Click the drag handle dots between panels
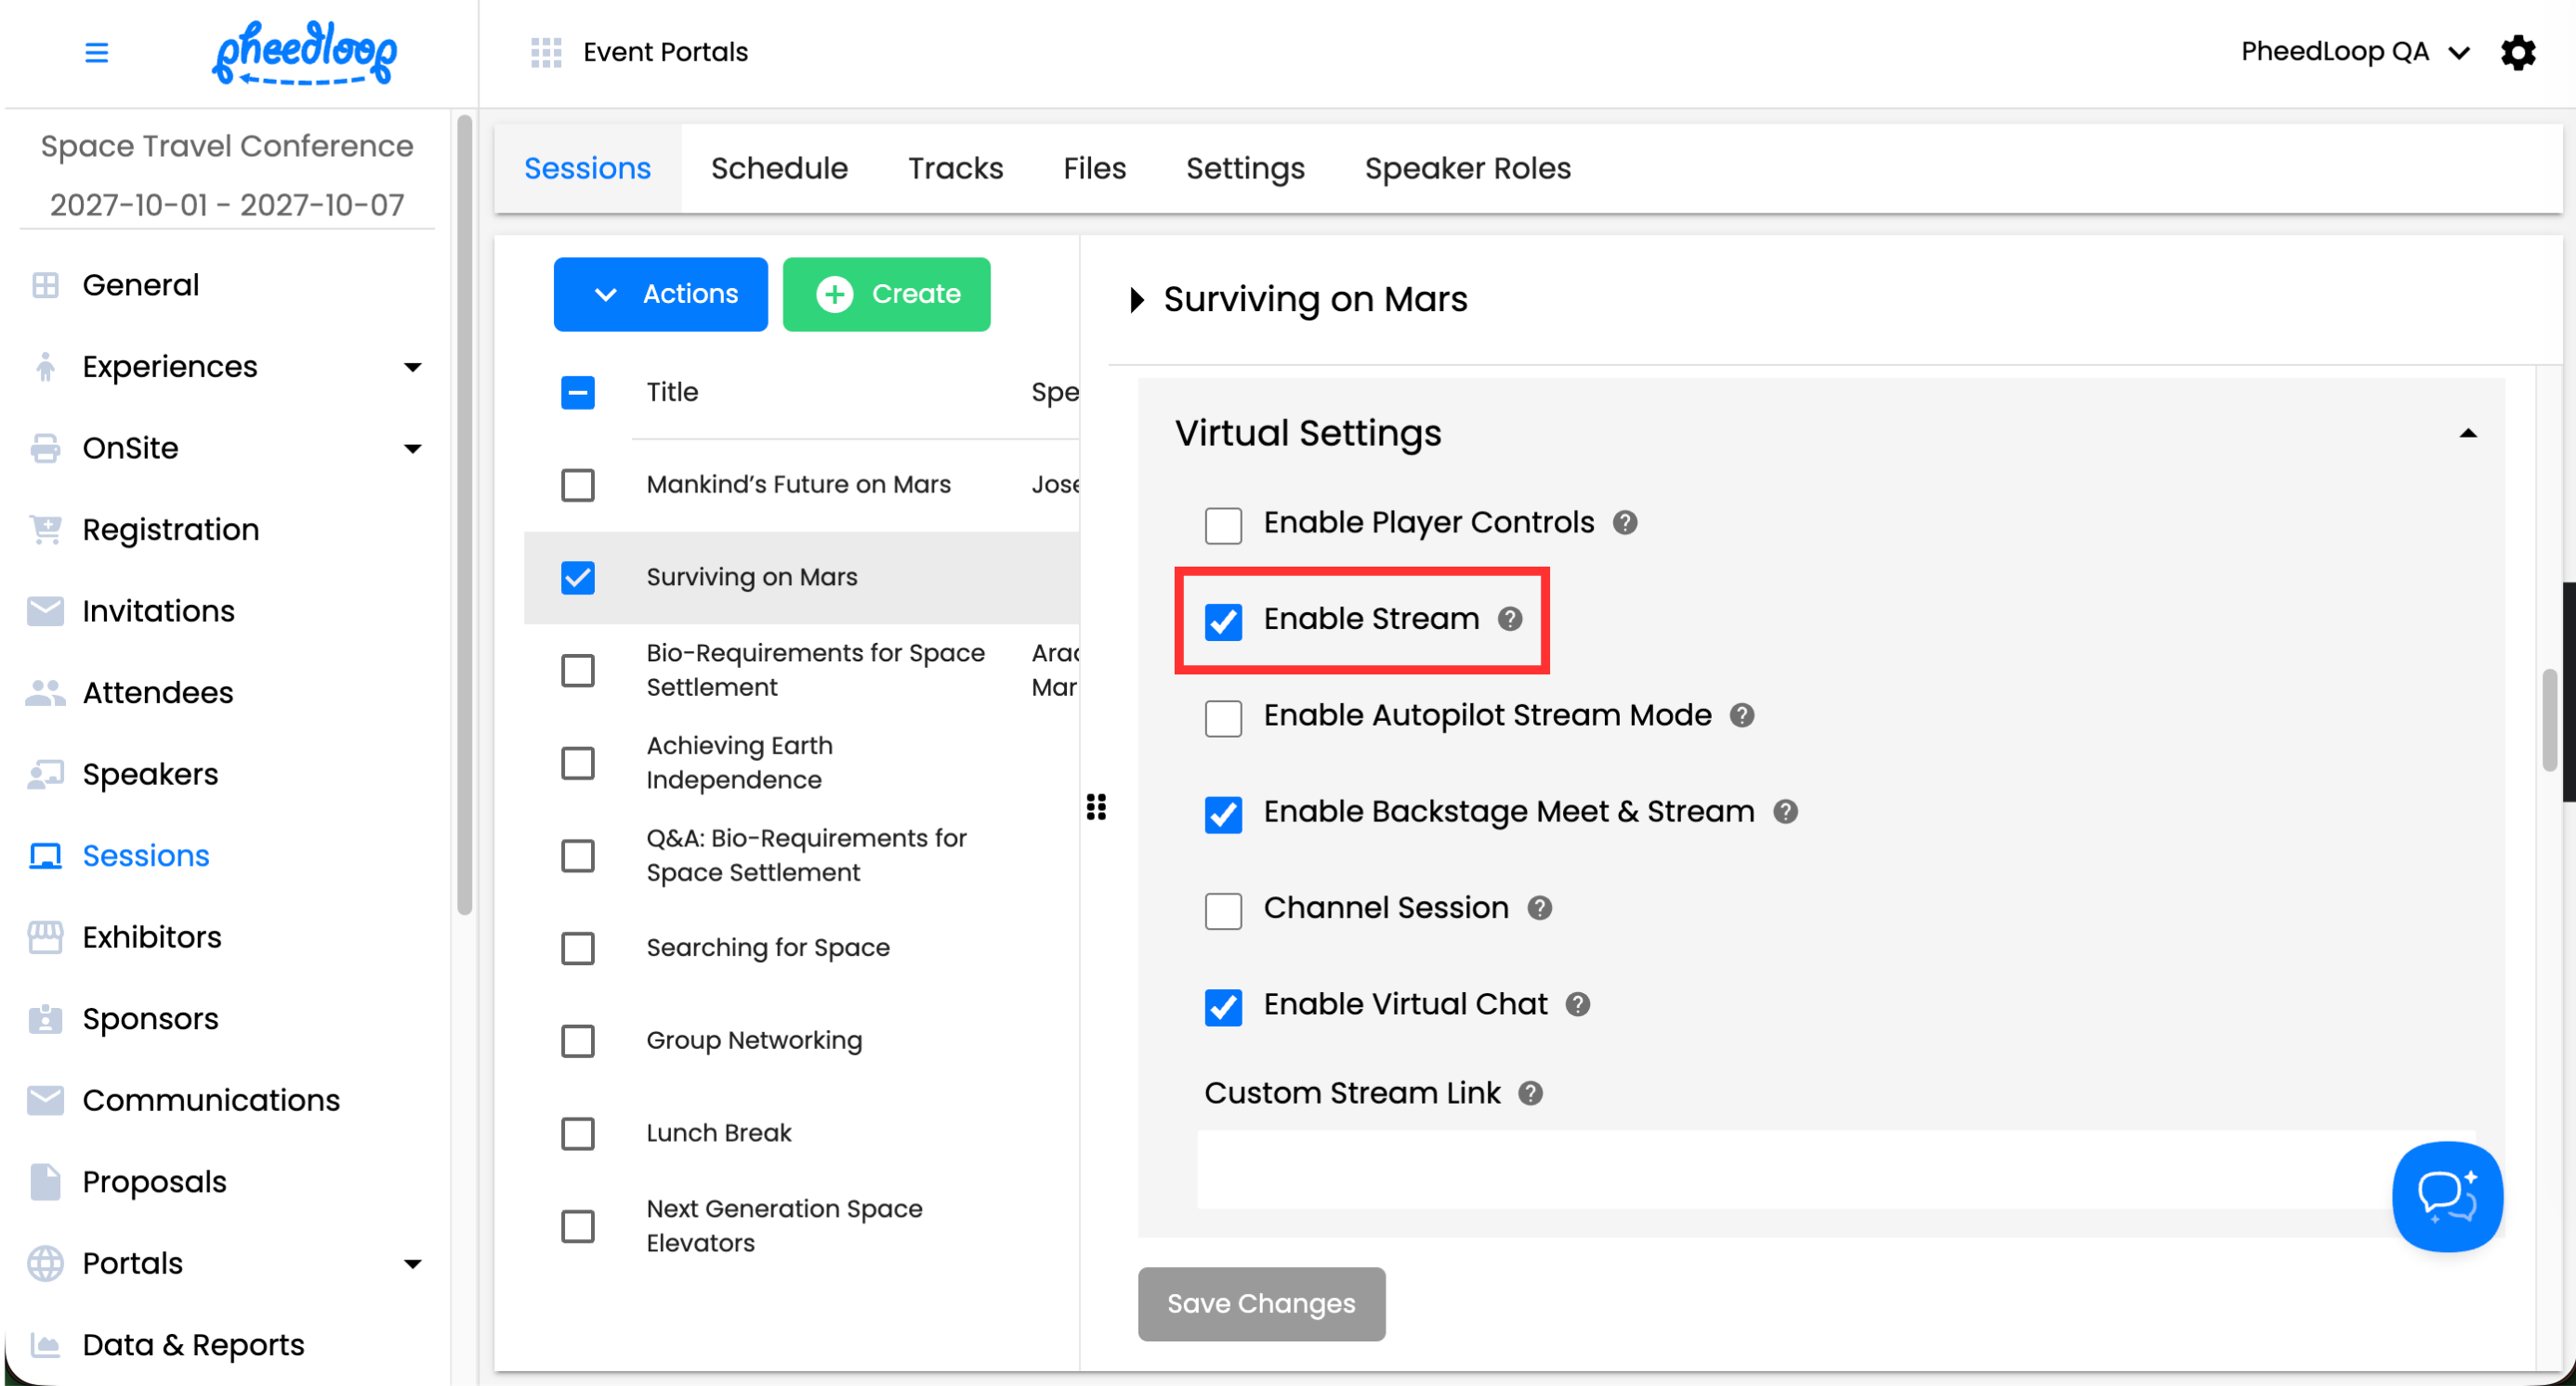Viewport: 2576px width, 1386px height. coord(1096,806)
